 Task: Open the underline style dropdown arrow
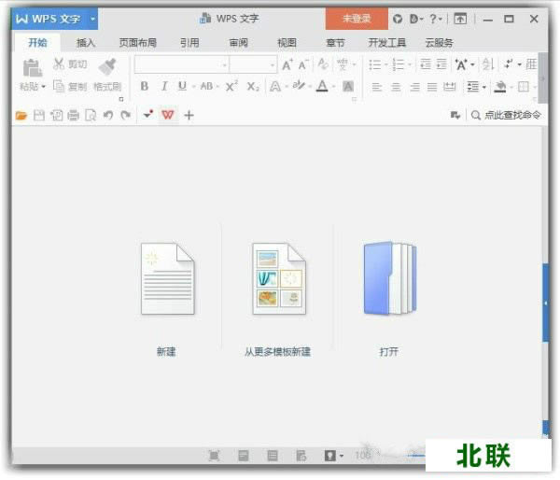pyautogui.click(x=193, y=87)
